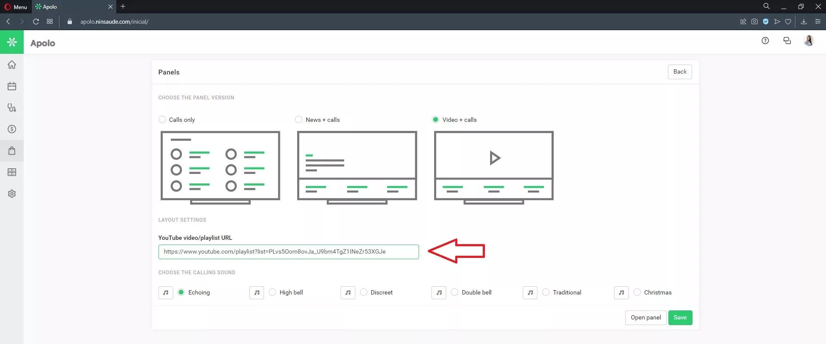
Task: Open the browser search tabs magnifier
Action: 767,6
